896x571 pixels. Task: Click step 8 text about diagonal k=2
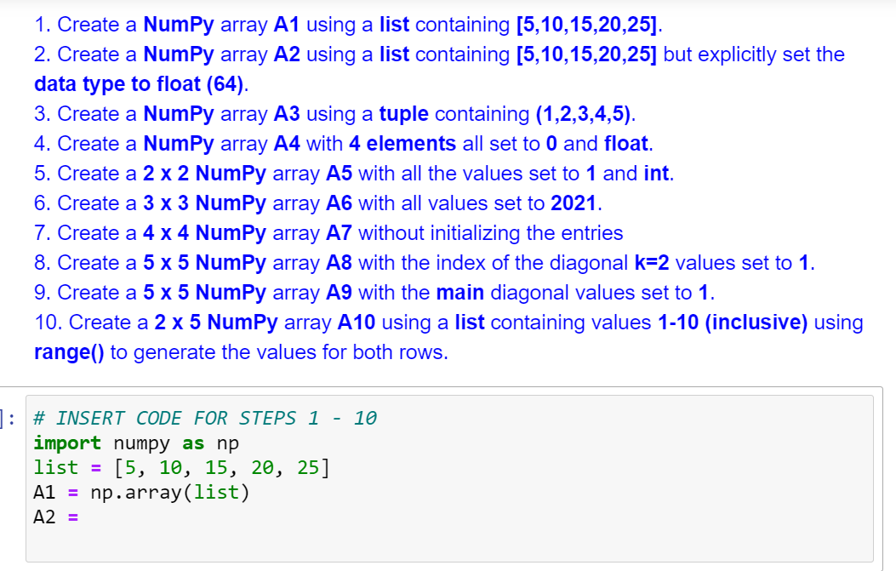(425, 262)
